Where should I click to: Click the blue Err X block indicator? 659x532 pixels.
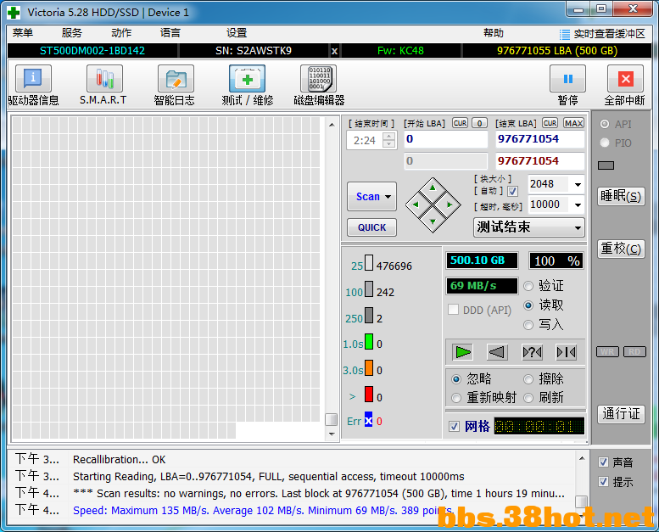click(x=368, y=420)
